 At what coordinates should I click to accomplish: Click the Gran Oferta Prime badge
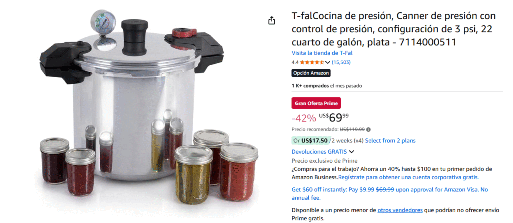click(x=316, y=103)
